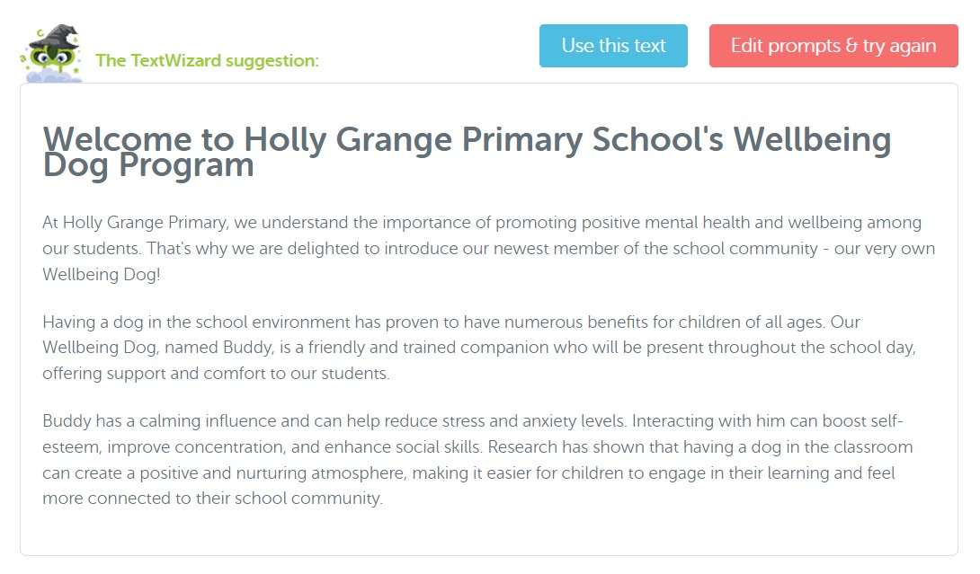Viewport: 980px width, 574px height.
Task: Click the Welcome to Holly Grange heading
Action: (x=467, y=152)
